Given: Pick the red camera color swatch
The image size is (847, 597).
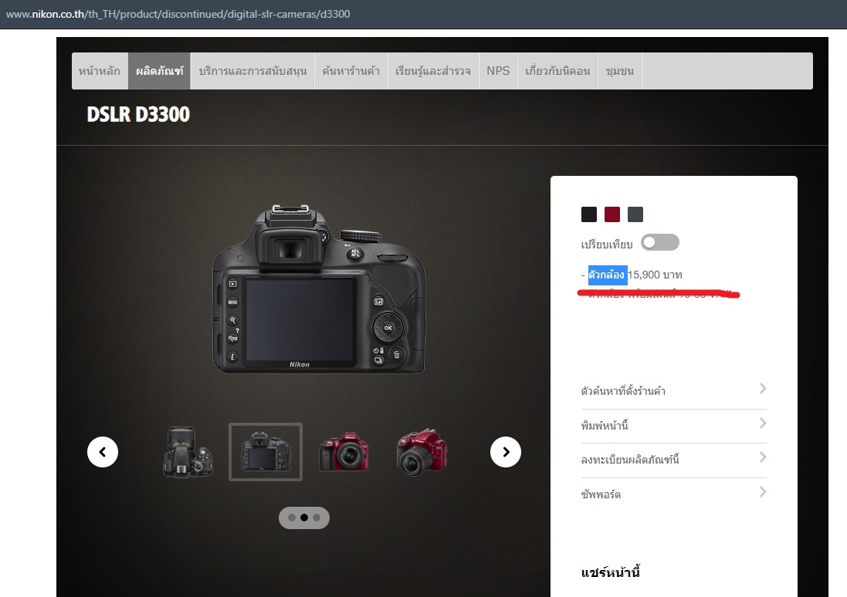Looking at the screenshot, I should (612, 214).
